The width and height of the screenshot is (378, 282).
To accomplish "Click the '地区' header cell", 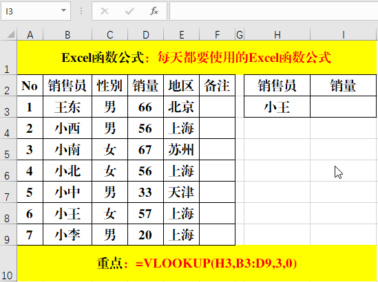I will coord(182,85).
